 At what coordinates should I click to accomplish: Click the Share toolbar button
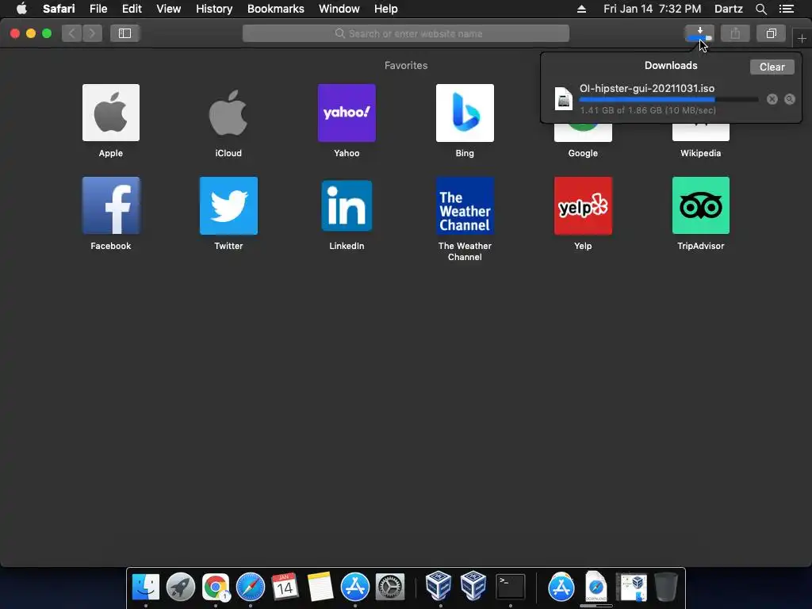point(735,33)
